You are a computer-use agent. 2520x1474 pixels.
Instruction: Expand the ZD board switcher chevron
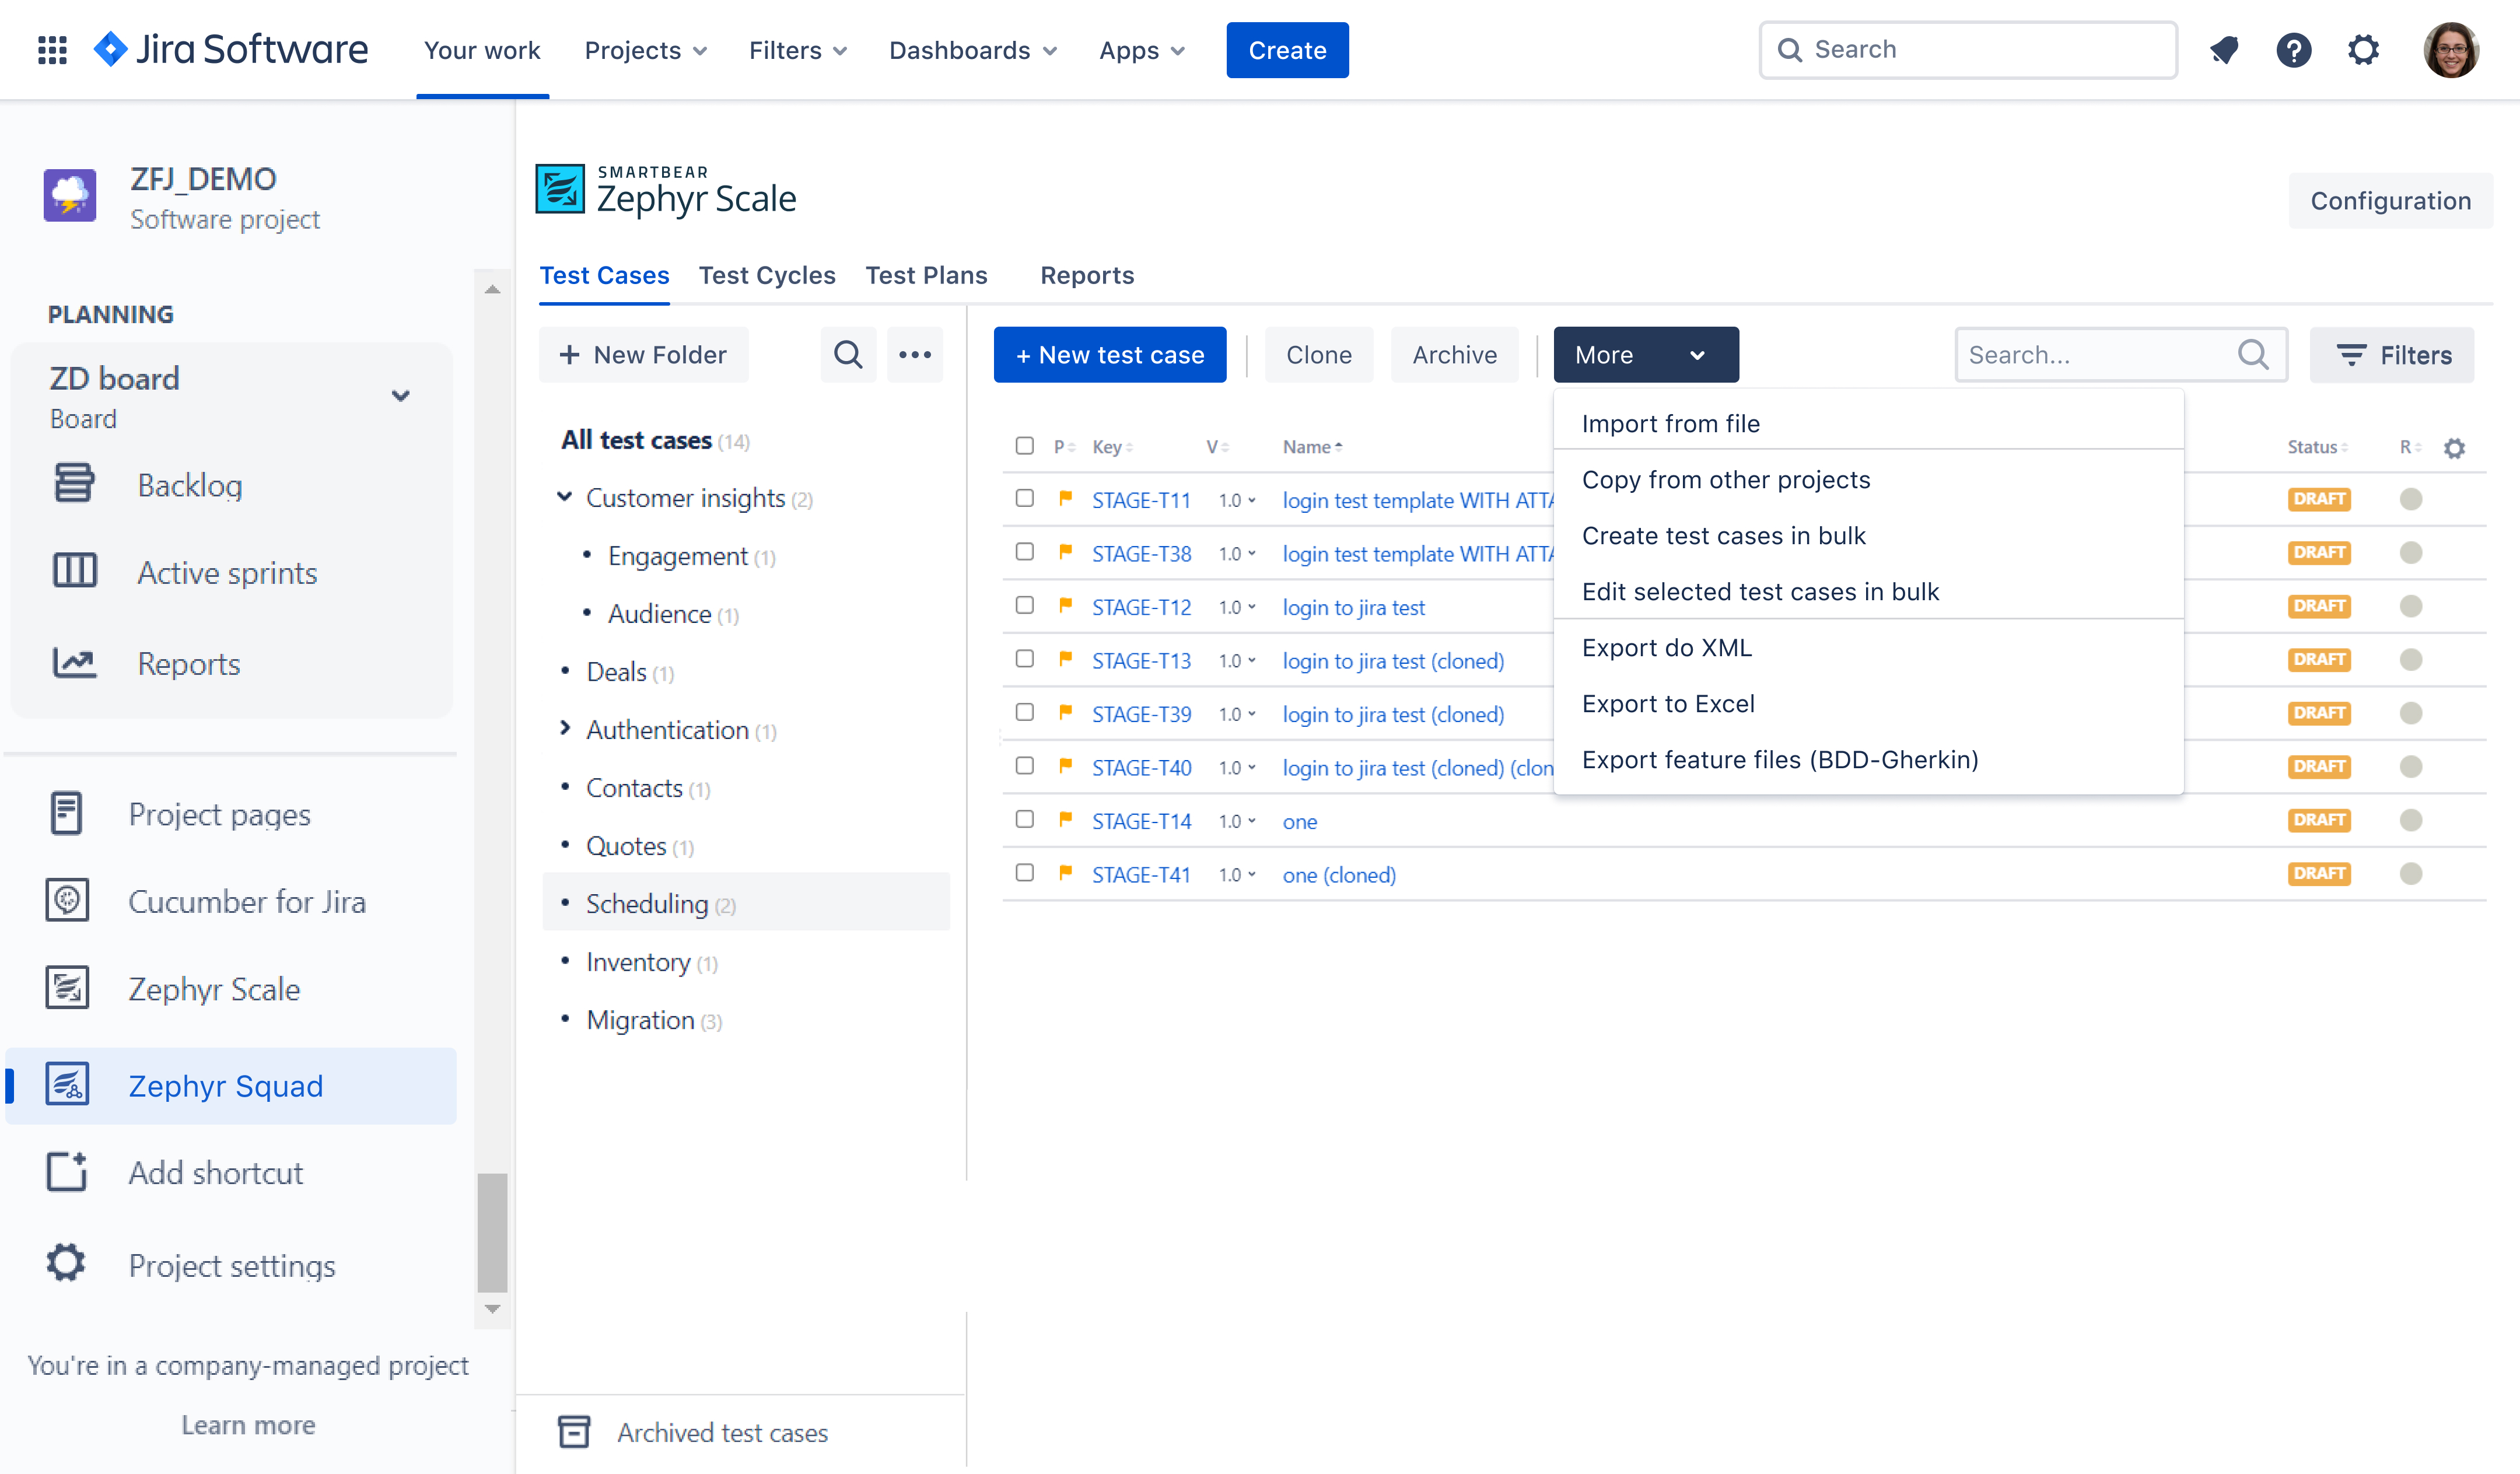pos(401,396)
